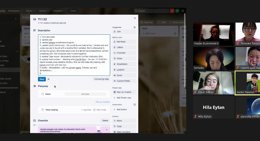Open the Dates option in sidebar
This screenshot has height=141, width=260.
124,58
